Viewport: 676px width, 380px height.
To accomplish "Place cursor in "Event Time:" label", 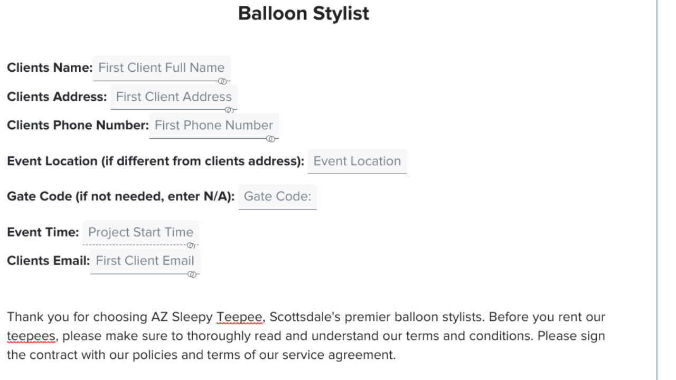I will pos(43,233).
